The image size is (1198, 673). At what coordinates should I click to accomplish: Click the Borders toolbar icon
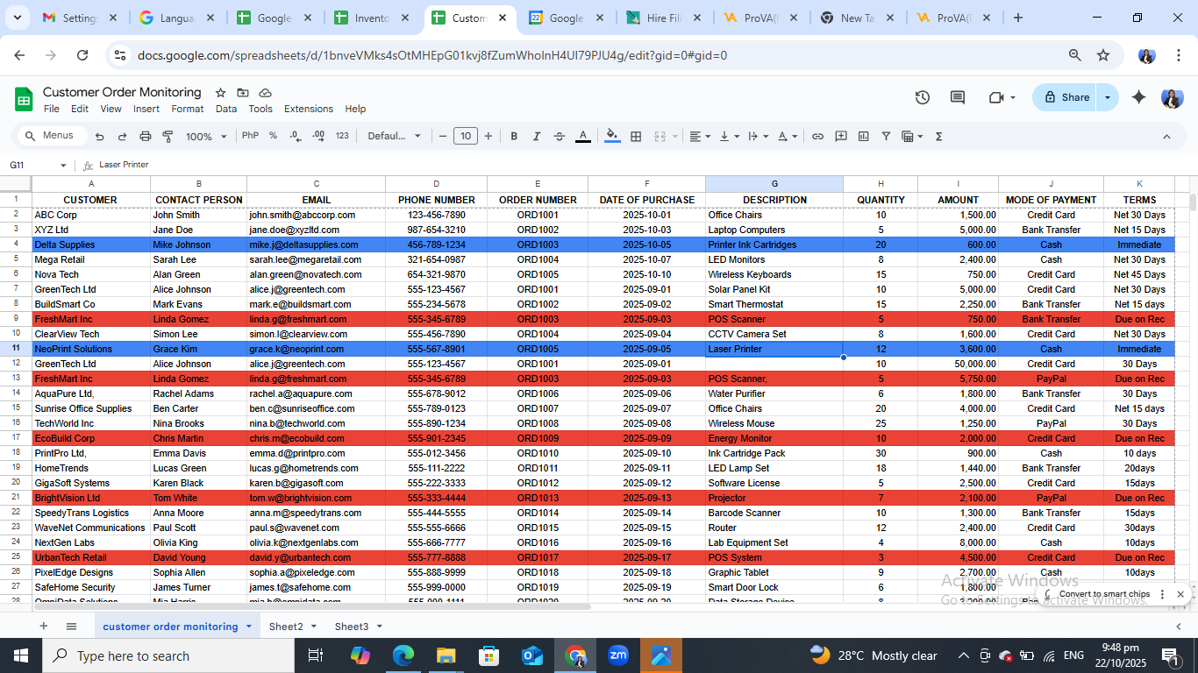(x=636, y=137)
